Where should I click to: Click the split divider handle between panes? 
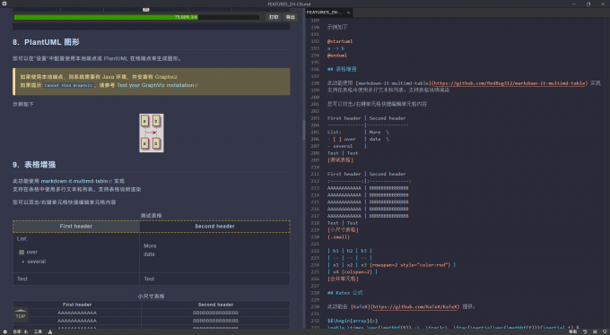coord(304,130)
